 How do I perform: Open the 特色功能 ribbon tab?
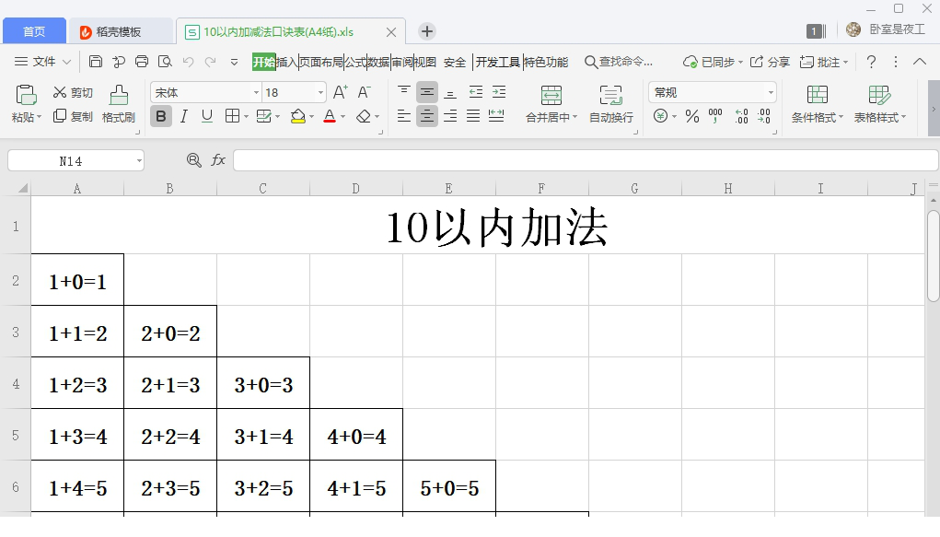point(546,62)
